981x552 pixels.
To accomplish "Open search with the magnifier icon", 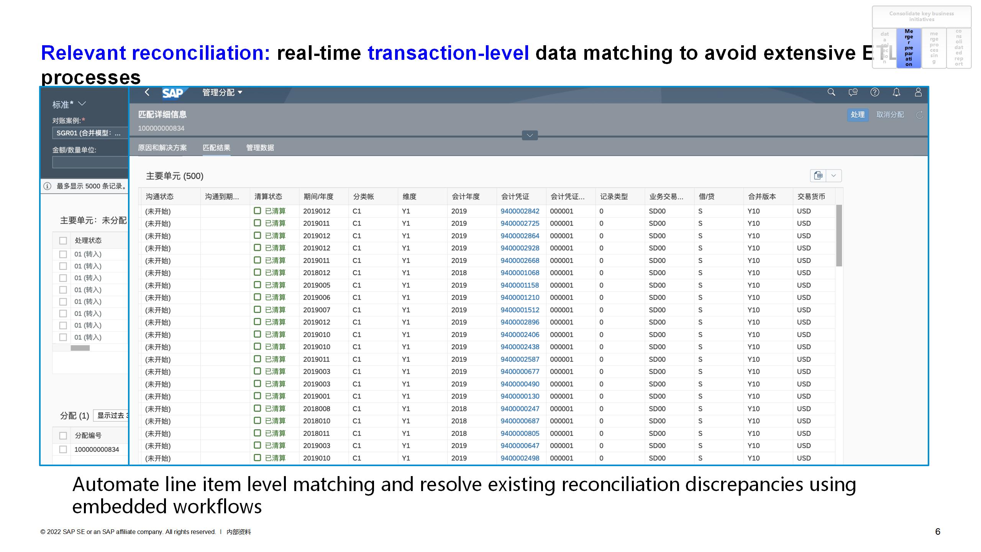I will [831, 92].
